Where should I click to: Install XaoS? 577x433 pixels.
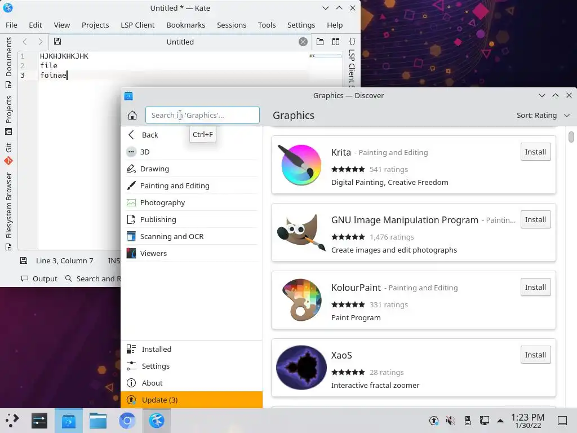click(535, 355)
